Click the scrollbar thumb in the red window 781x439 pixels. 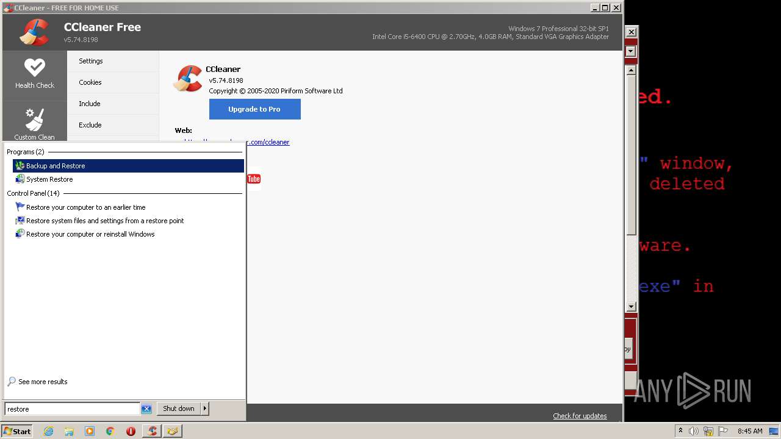point(631,155)
